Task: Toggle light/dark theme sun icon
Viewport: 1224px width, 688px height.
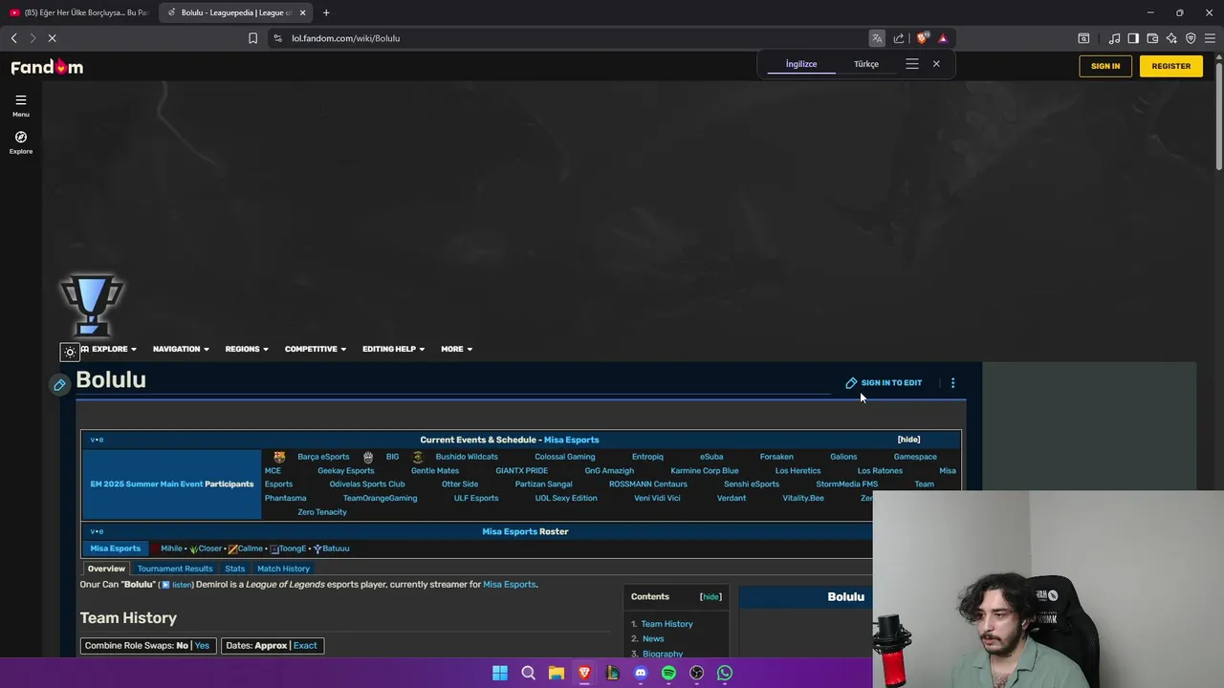Action: (x=70, y=352)
